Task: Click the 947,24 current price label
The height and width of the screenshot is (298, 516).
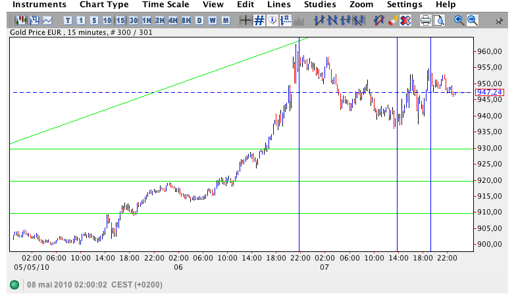Action: [490, 93]
